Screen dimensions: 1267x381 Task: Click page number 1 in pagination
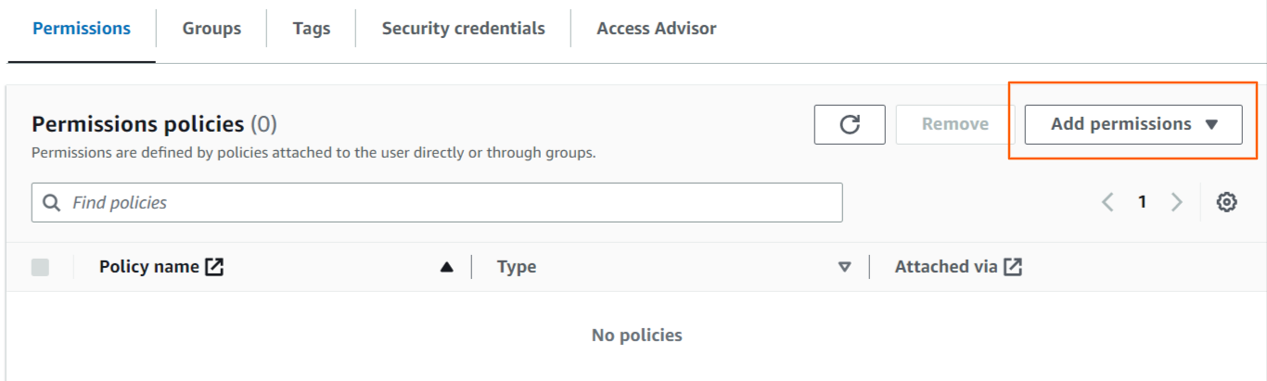click(x=1143, y=202)
